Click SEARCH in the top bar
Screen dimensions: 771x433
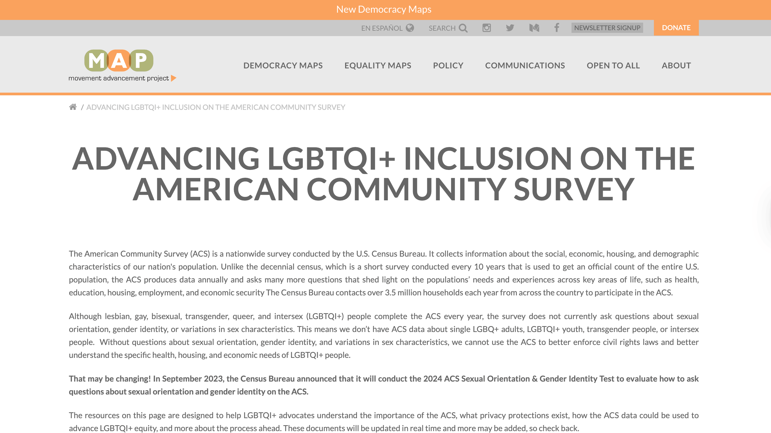442,28
